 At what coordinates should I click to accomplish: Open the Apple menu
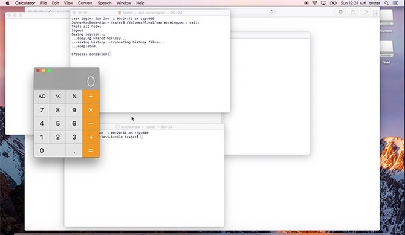point(7,3)
